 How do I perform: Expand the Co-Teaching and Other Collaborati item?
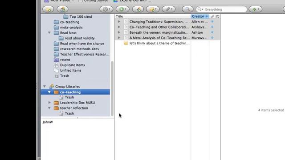[119, 27]
